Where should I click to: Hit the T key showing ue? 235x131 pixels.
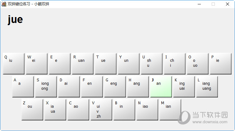click(105, 64)
